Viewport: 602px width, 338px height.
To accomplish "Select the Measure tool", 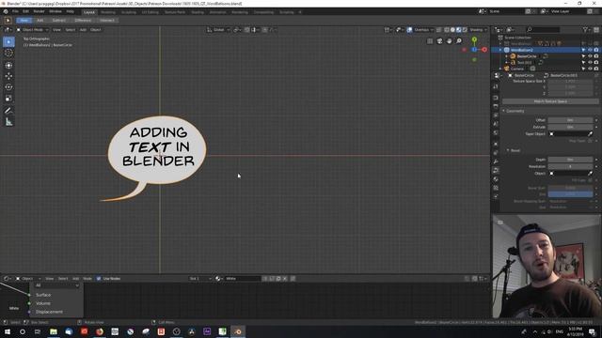I will (x=8, y=122).
